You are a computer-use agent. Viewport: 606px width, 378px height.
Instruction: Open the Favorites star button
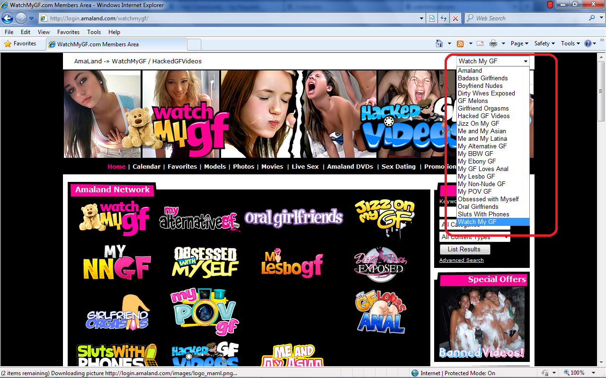[20, 43]
